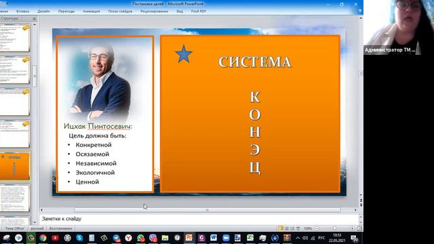Click slide area scroll up arrow
Image resolution: width=434 pixels, height=244 pixels.
point(361,18)
